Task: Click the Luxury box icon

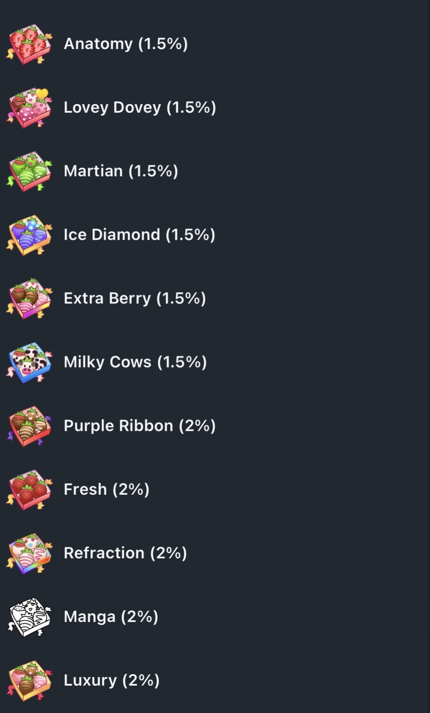Action: [x=29, y=680]
